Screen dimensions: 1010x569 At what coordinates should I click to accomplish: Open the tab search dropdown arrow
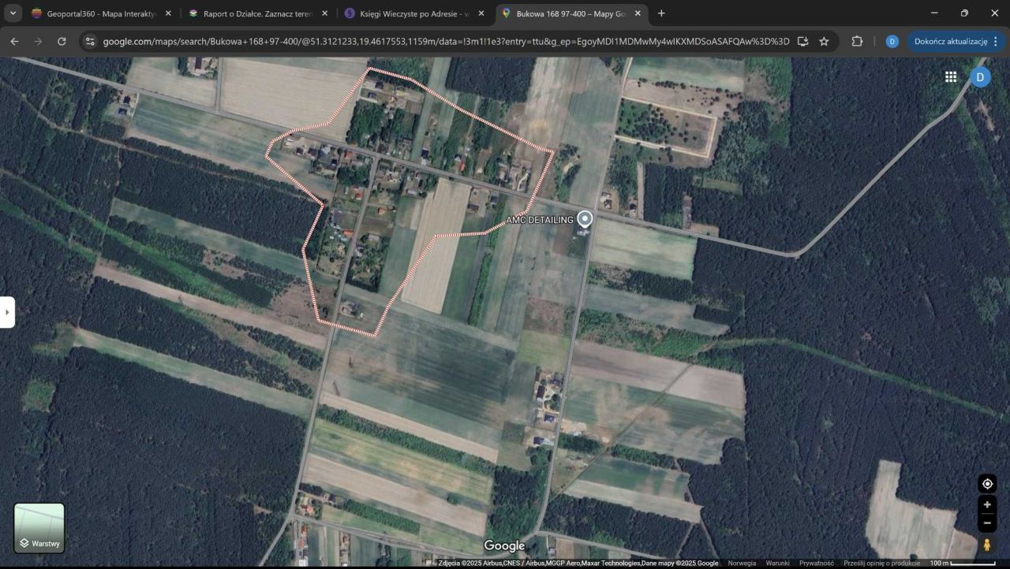point(13,13)
